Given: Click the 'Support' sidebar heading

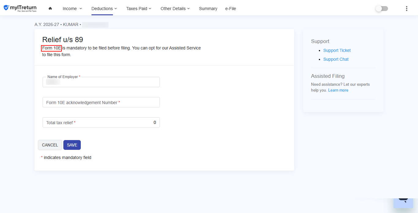Looking at the screenshot, I should (320, 41).
